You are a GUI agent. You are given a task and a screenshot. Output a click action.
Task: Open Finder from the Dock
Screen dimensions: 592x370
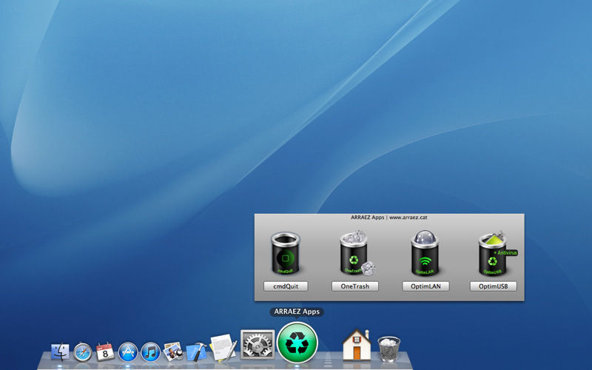pos(61,352)
